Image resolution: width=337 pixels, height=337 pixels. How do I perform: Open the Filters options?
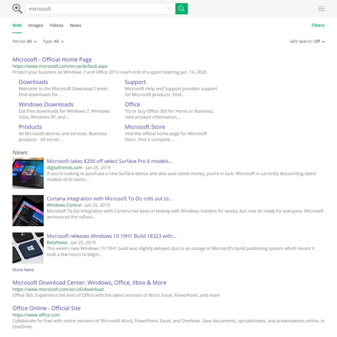318,25
